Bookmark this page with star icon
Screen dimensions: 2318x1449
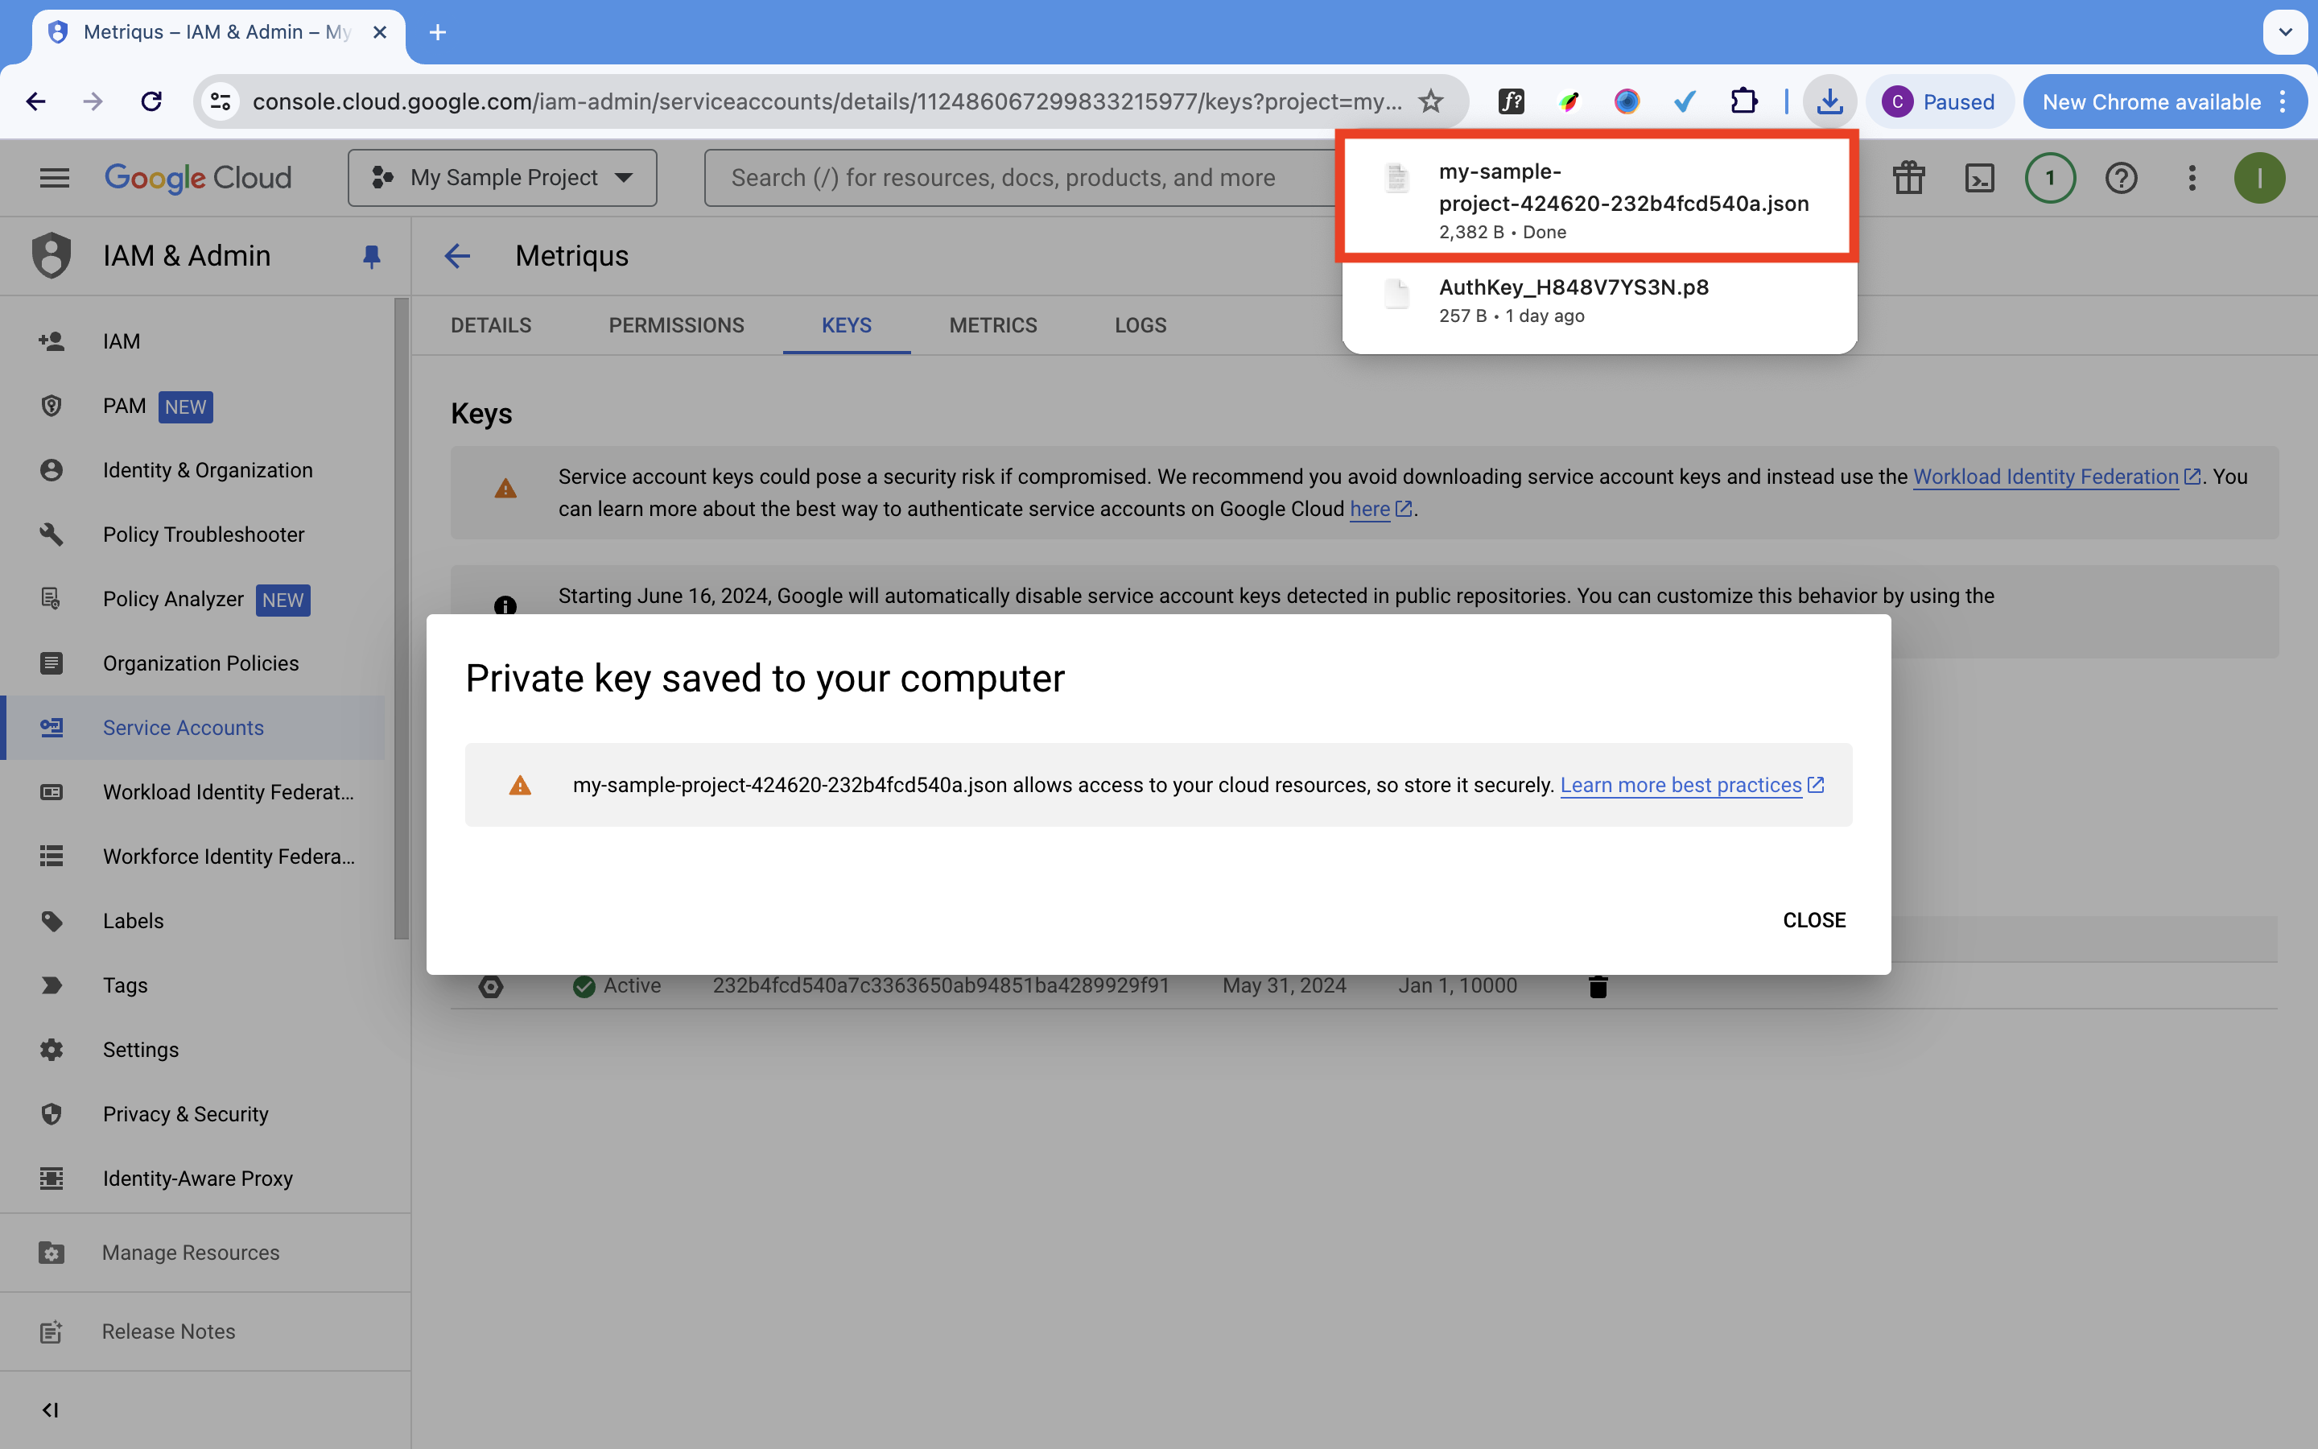pyautogui.click(x=1431, y=101)
